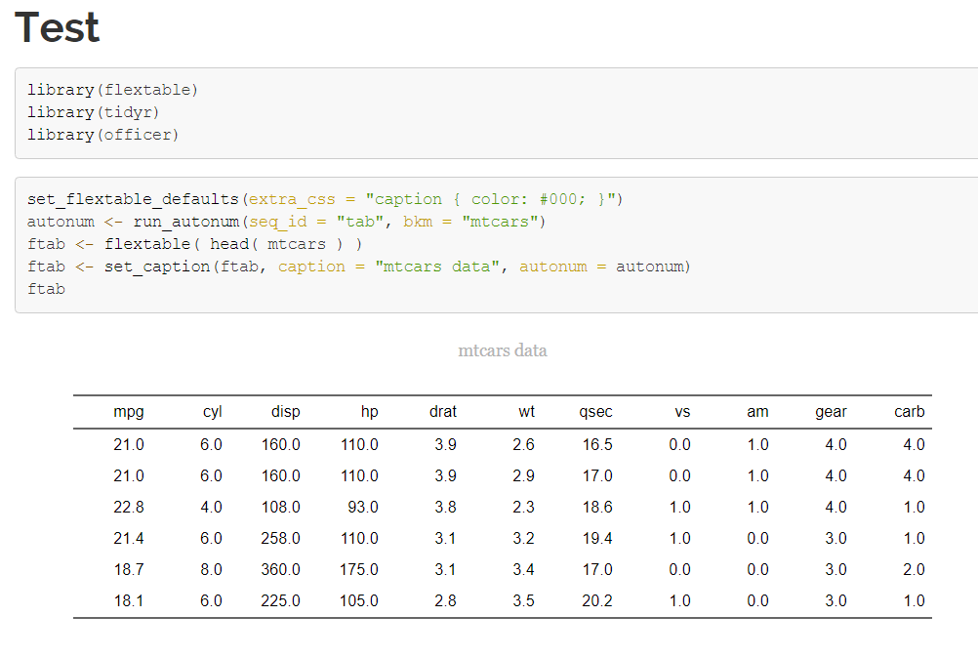This screenshot has width=978, height=657.
Task: Click the bottom-row value 20.2 under qsec
Action: (x=595, y=600)
